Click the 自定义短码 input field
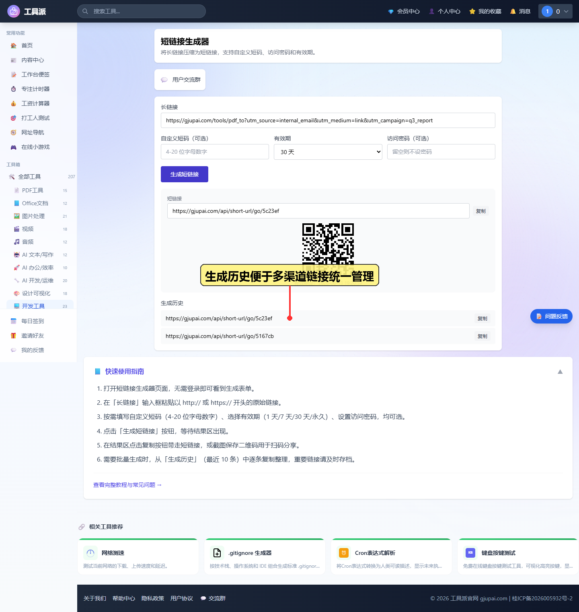This screenshot has width=579, height=612. pos(215,152)
